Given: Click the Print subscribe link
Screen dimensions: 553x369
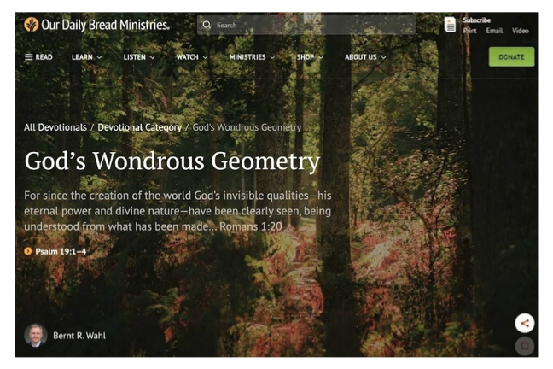Looking at the screenshot, I should coord(469,31).
